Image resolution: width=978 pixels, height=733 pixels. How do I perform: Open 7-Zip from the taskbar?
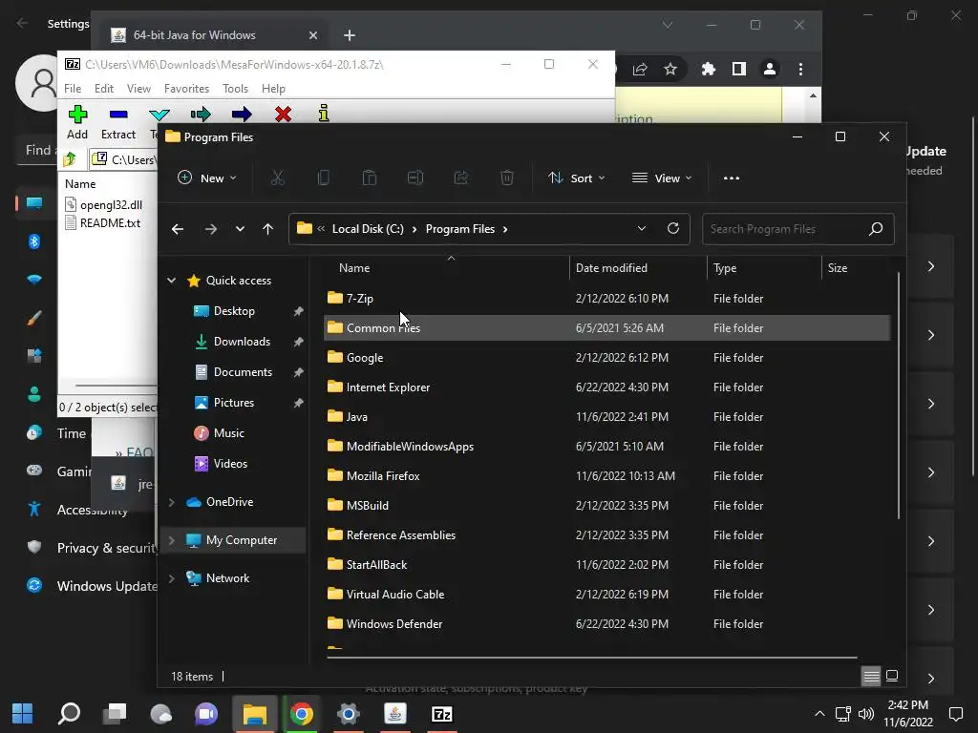click(x=441, y=714)
